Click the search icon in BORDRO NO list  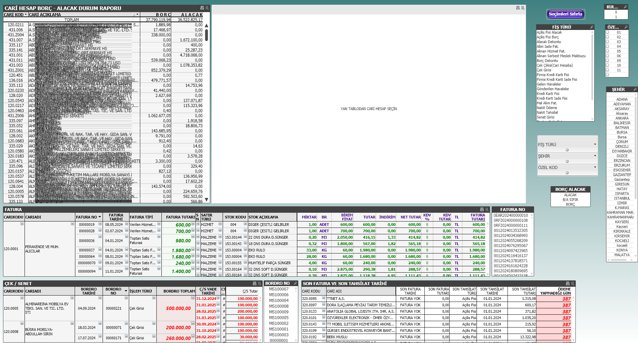click(x=295, y=283)
